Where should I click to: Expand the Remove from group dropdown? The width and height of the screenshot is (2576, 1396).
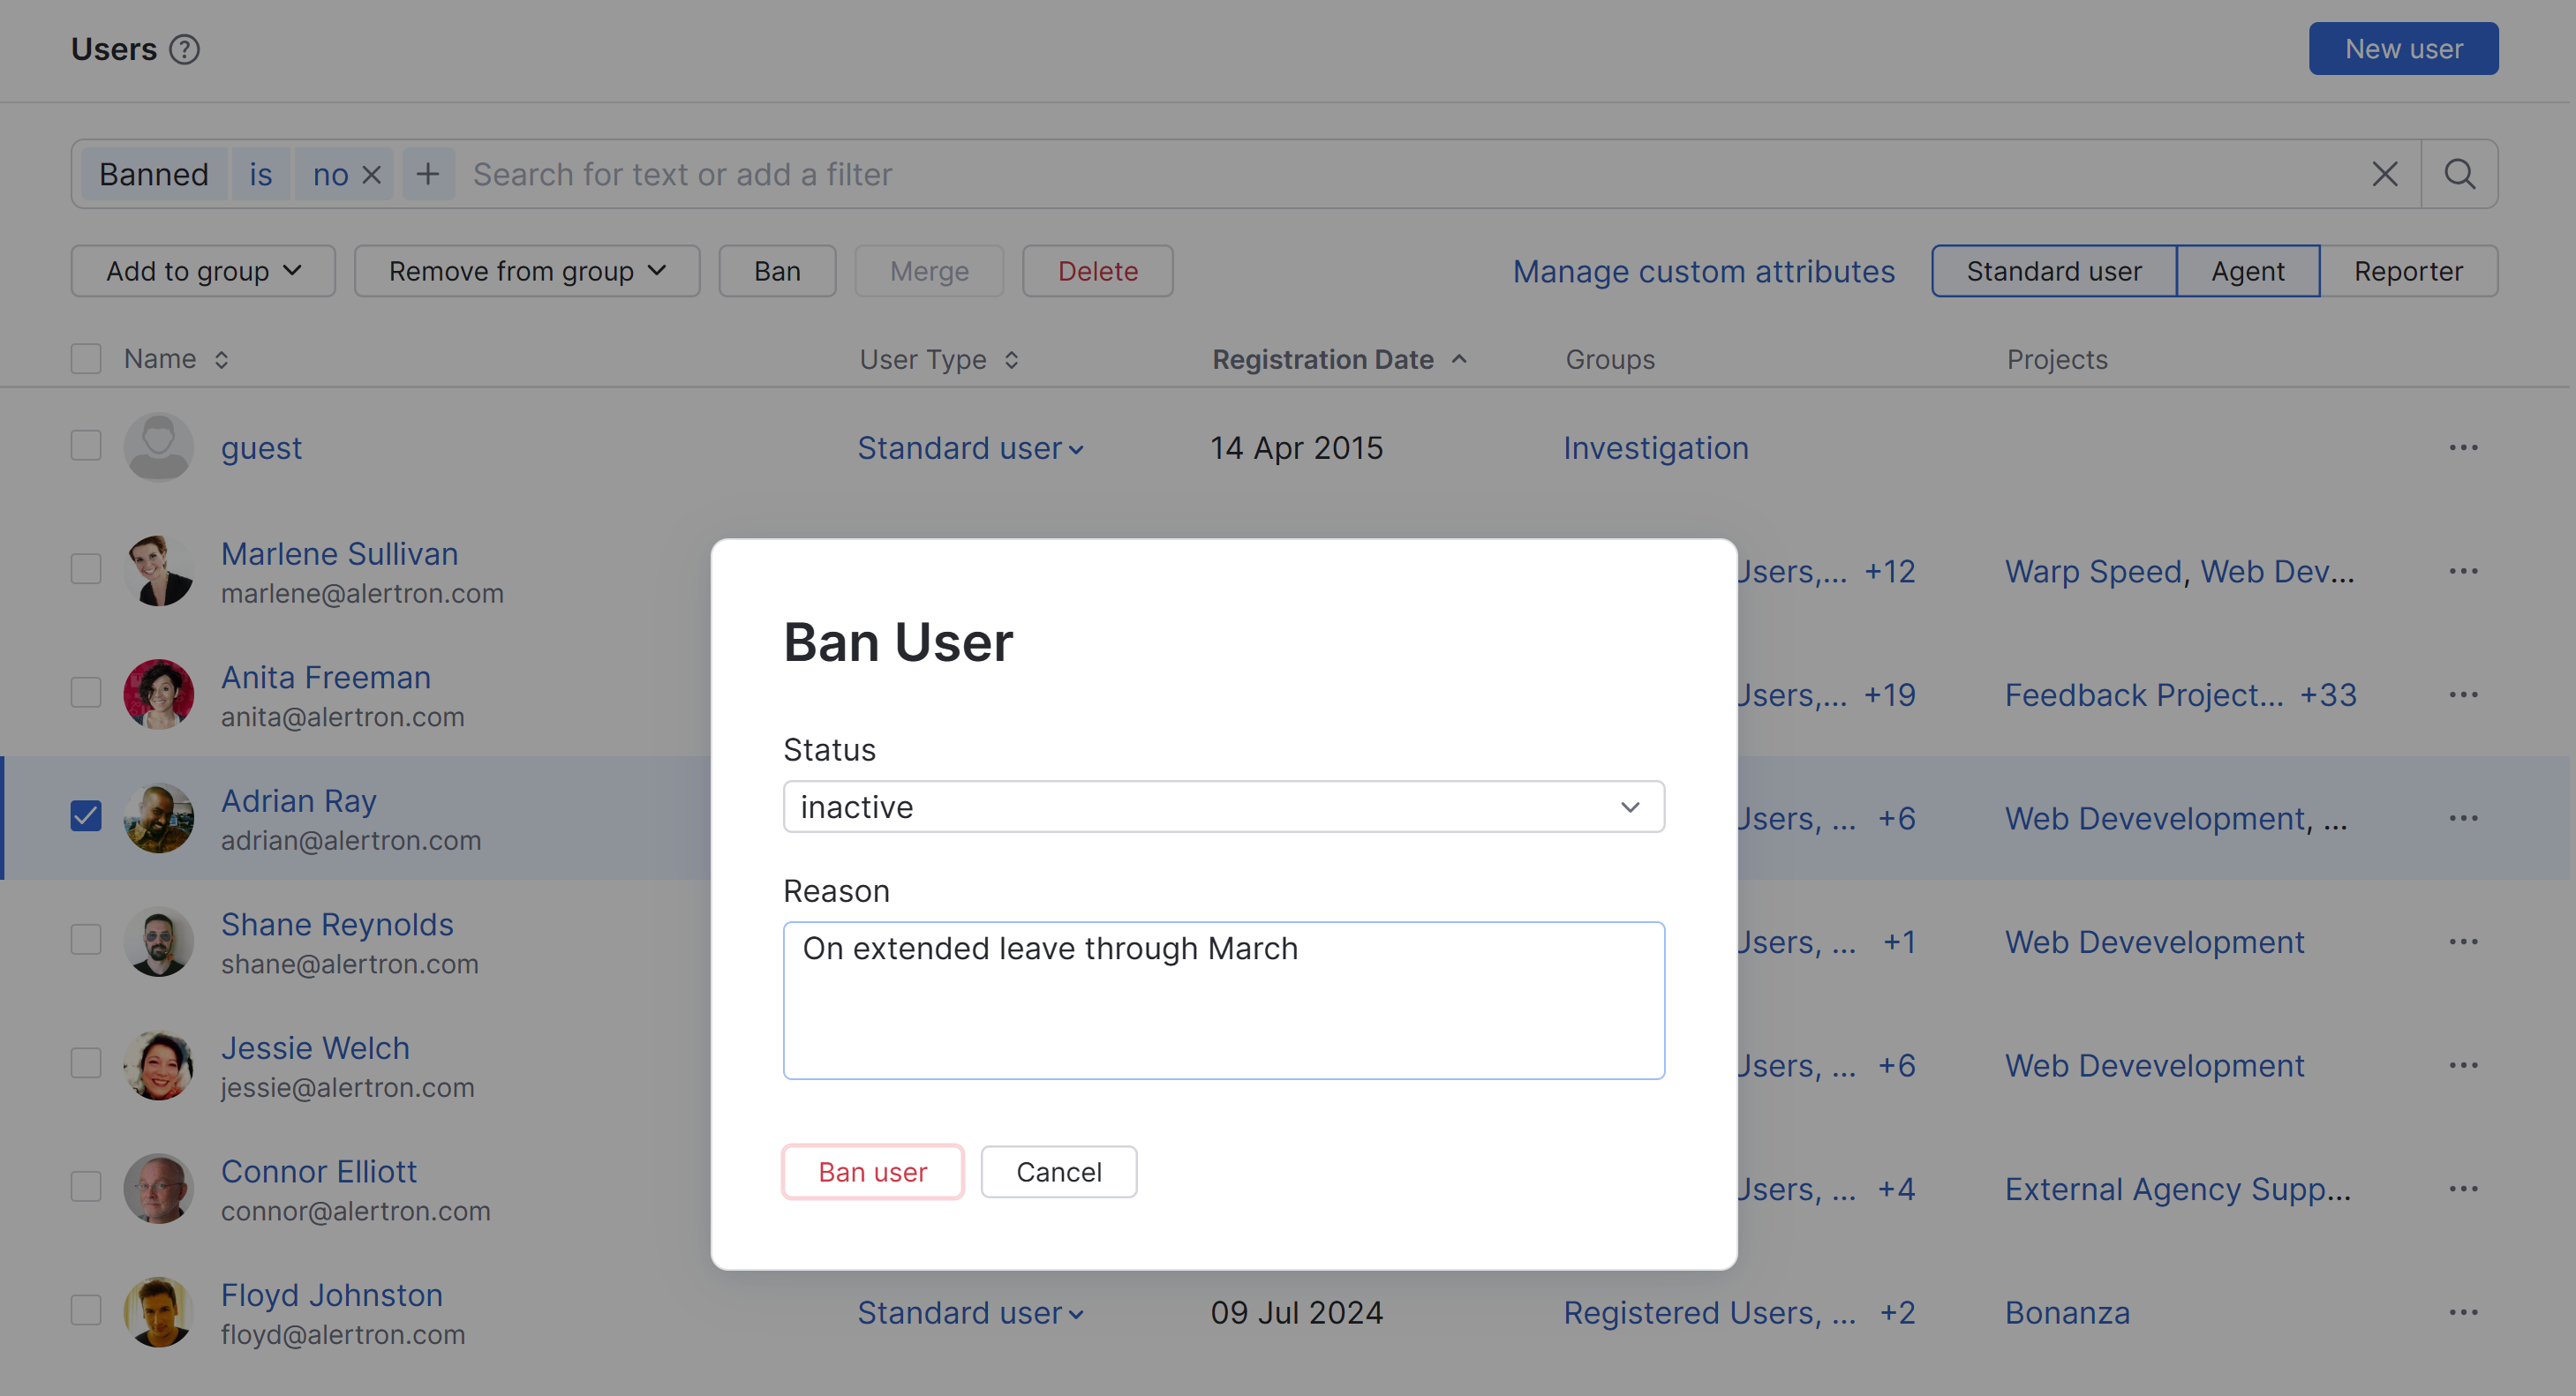coord(527,271)
